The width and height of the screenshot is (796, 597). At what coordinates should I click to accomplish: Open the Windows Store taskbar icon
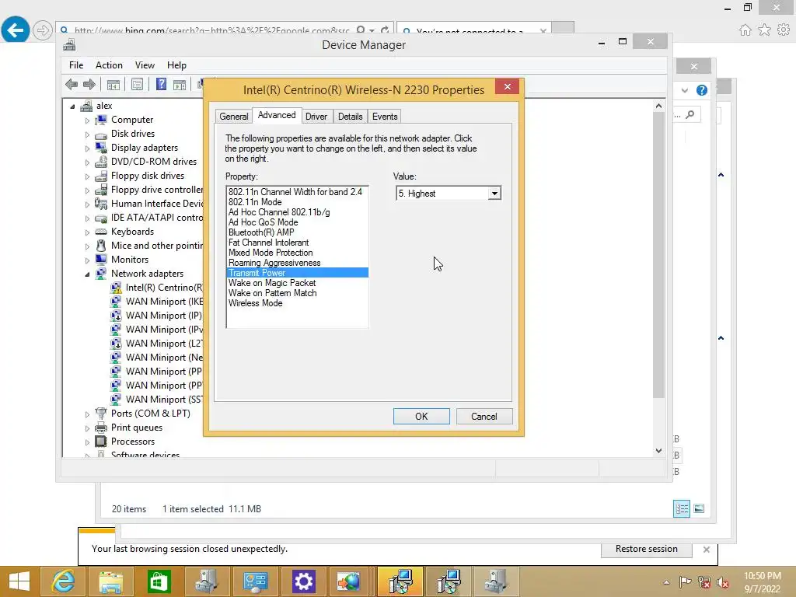pyautogui.click(x=159, y=581)
